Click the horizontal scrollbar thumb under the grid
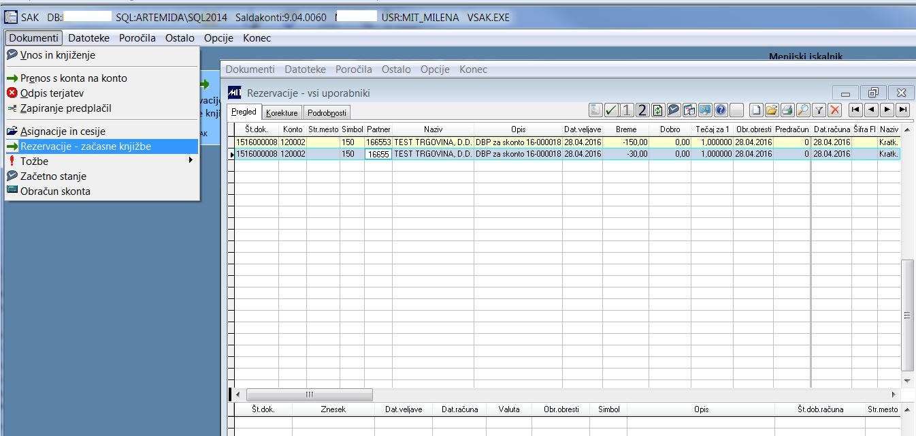 (x=310, y=394)
